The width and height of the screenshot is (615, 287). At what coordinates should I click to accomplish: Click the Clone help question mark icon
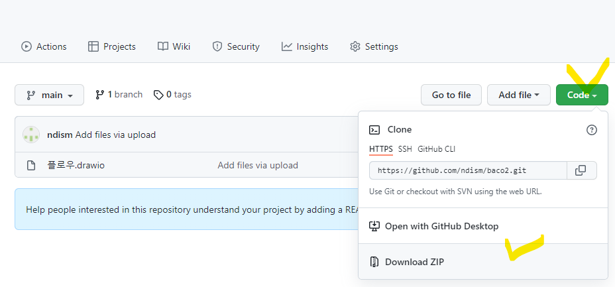591,130
